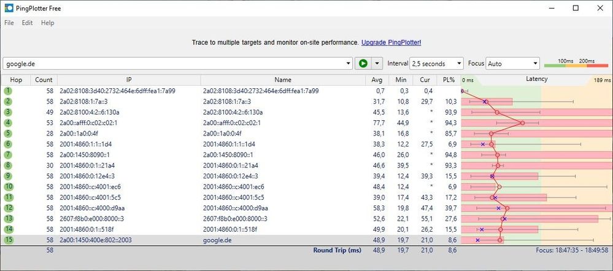Select hop 11 green circle icon
The image size is (613, 271).
point(9,197)
